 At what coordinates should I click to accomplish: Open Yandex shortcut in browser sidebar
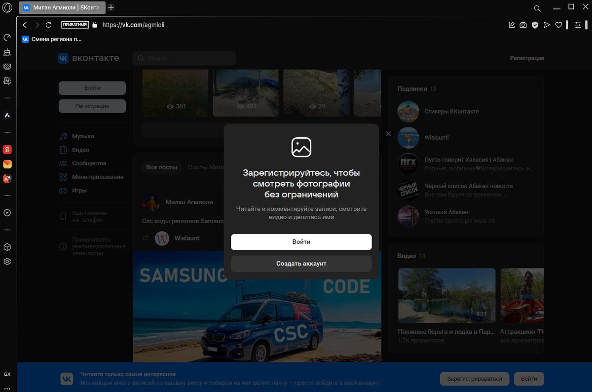[x=7, y=150]
